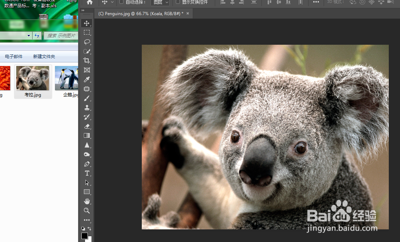
Task: Expand the Move tool preset picker arrow
Action: tap(112, 2)
